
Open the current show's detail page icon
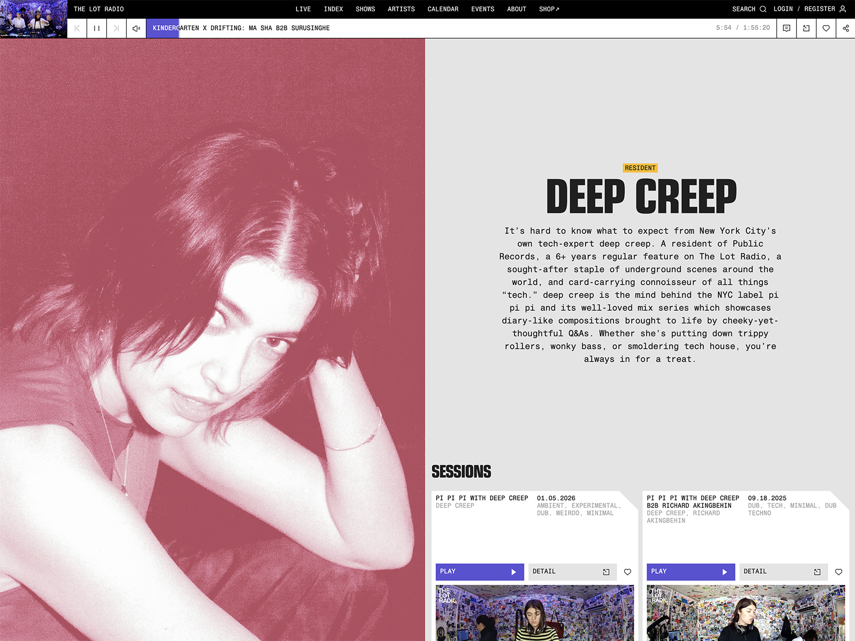tap(806, 28)
